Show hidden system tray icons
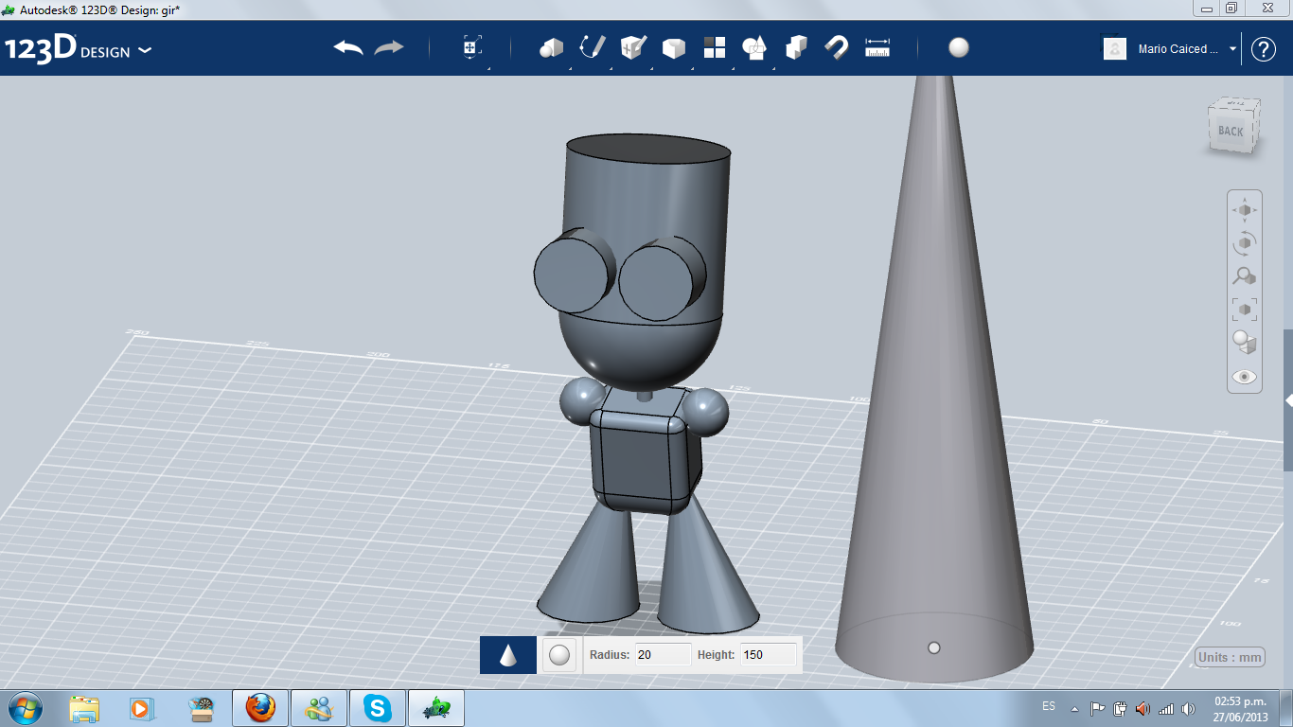The width and height of the screenshot is (1293, 727). coord(1074,708)
